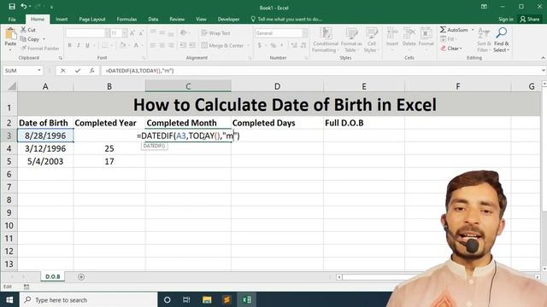Toggle Underline formatting
The height and width of the screenshot is (307, 547).
click(87, 45)
